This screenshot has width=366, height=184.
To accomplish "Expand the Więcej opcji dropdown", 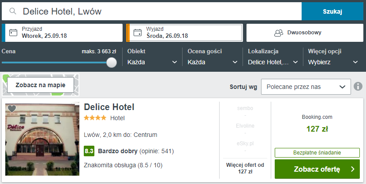I will pyautogui.click(x=333, y=62).
